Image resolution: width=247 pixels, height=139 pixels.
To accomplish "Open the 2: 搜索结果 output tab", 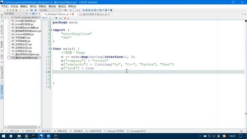I will 28,131.
